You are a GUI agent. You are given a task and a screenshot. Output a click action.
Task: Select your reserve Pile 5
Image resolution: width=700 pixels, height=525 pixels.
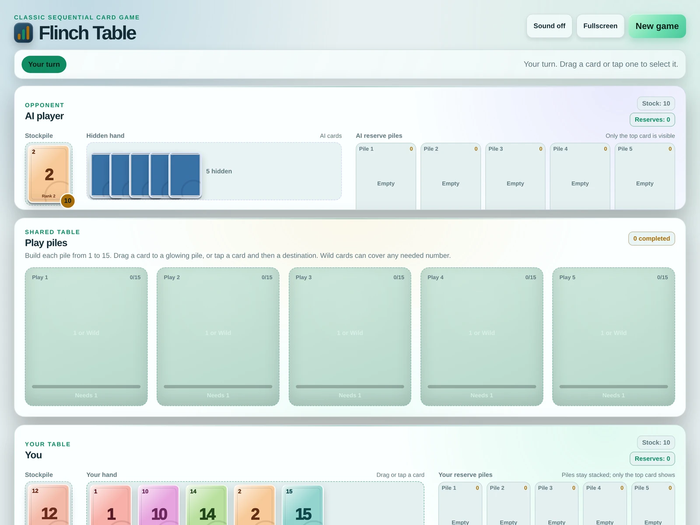pyautogui.click(x=653, y=504)
